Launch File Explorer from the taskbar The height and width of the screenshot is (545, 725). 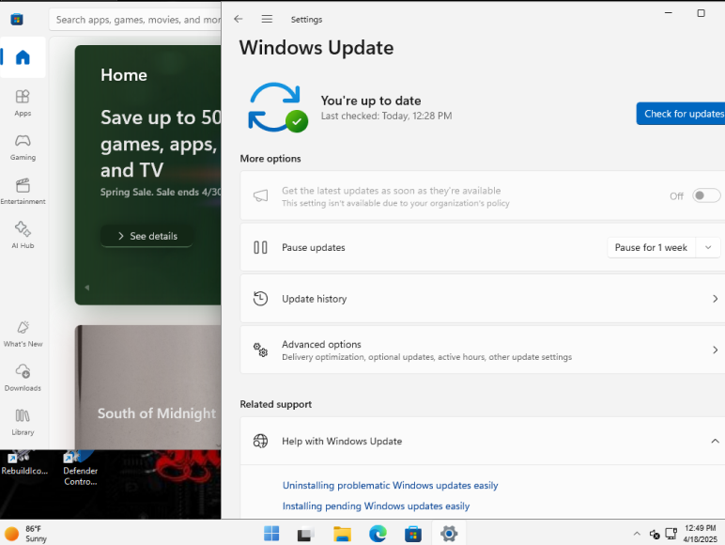click(342, 534)
